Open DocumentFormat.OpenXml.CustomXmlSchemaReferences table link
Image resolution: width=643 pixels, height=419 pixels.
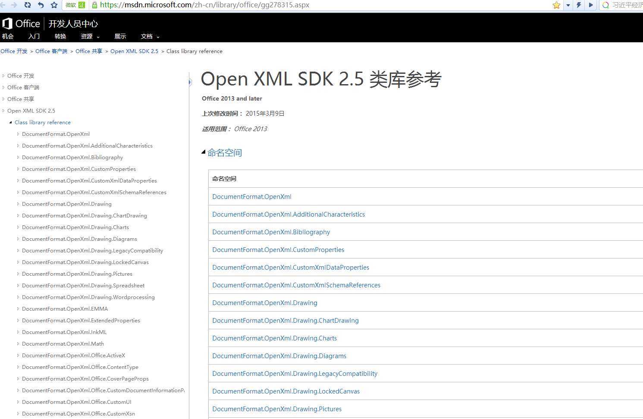[296, 285]
